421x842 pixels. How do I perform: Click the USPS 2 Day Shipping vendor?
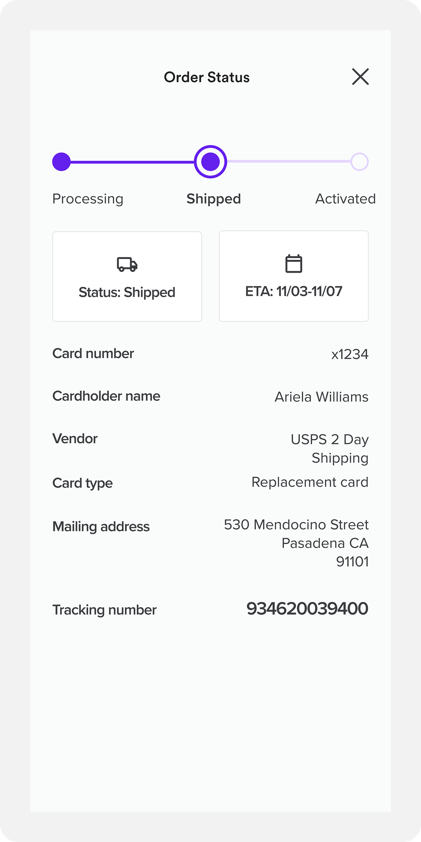click(x=329, y=448)
